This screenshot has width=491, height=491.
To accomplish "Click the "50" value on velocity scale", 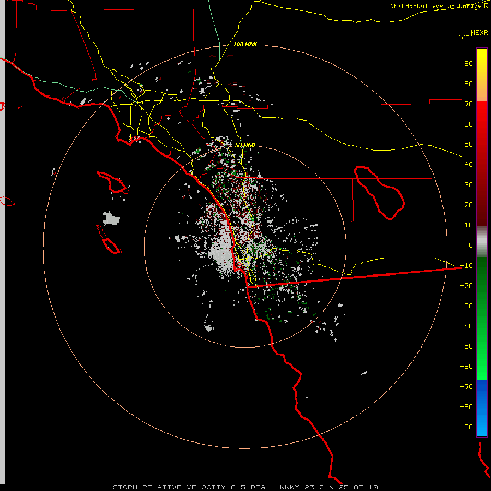I will pyautogui.click(x=469, y=145).
